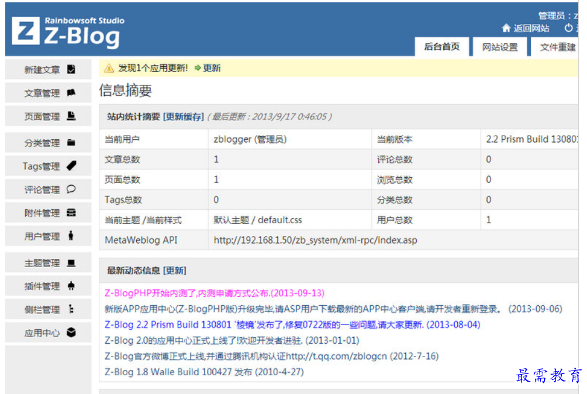Open the Z-Blog 2.2 Prism Build 130801 news link

[x=292, y=324]
